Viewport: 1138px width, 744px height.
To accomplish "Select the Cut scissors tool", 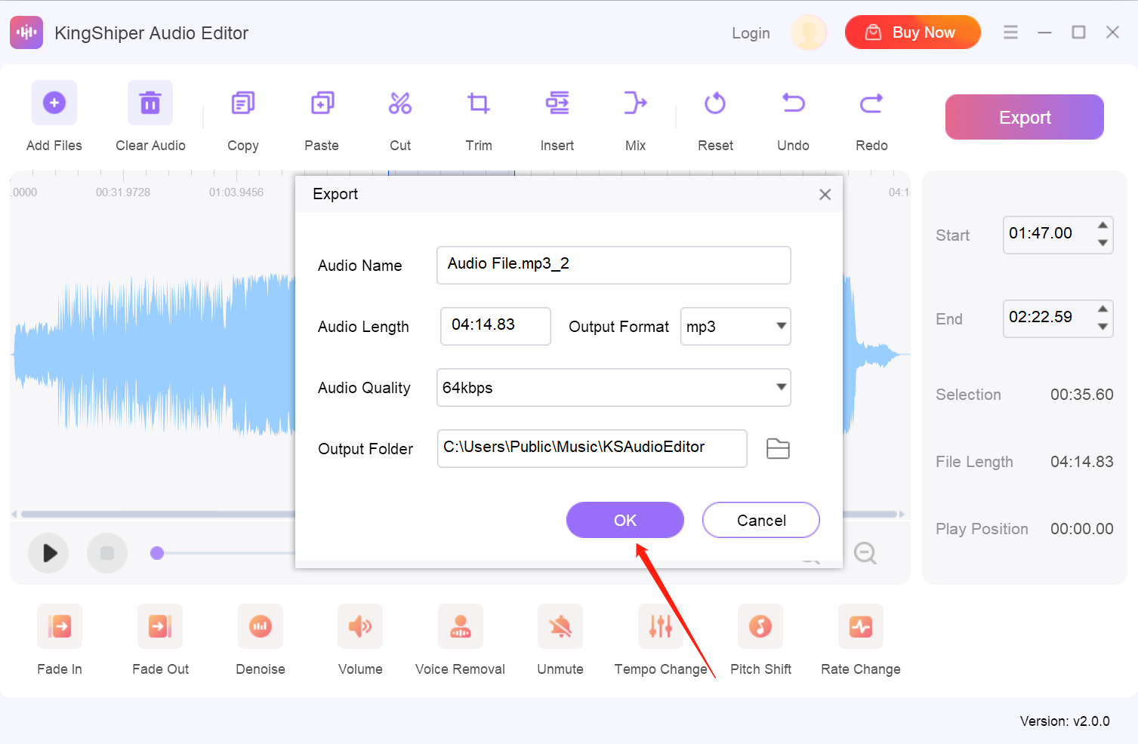I will [400, 103].
